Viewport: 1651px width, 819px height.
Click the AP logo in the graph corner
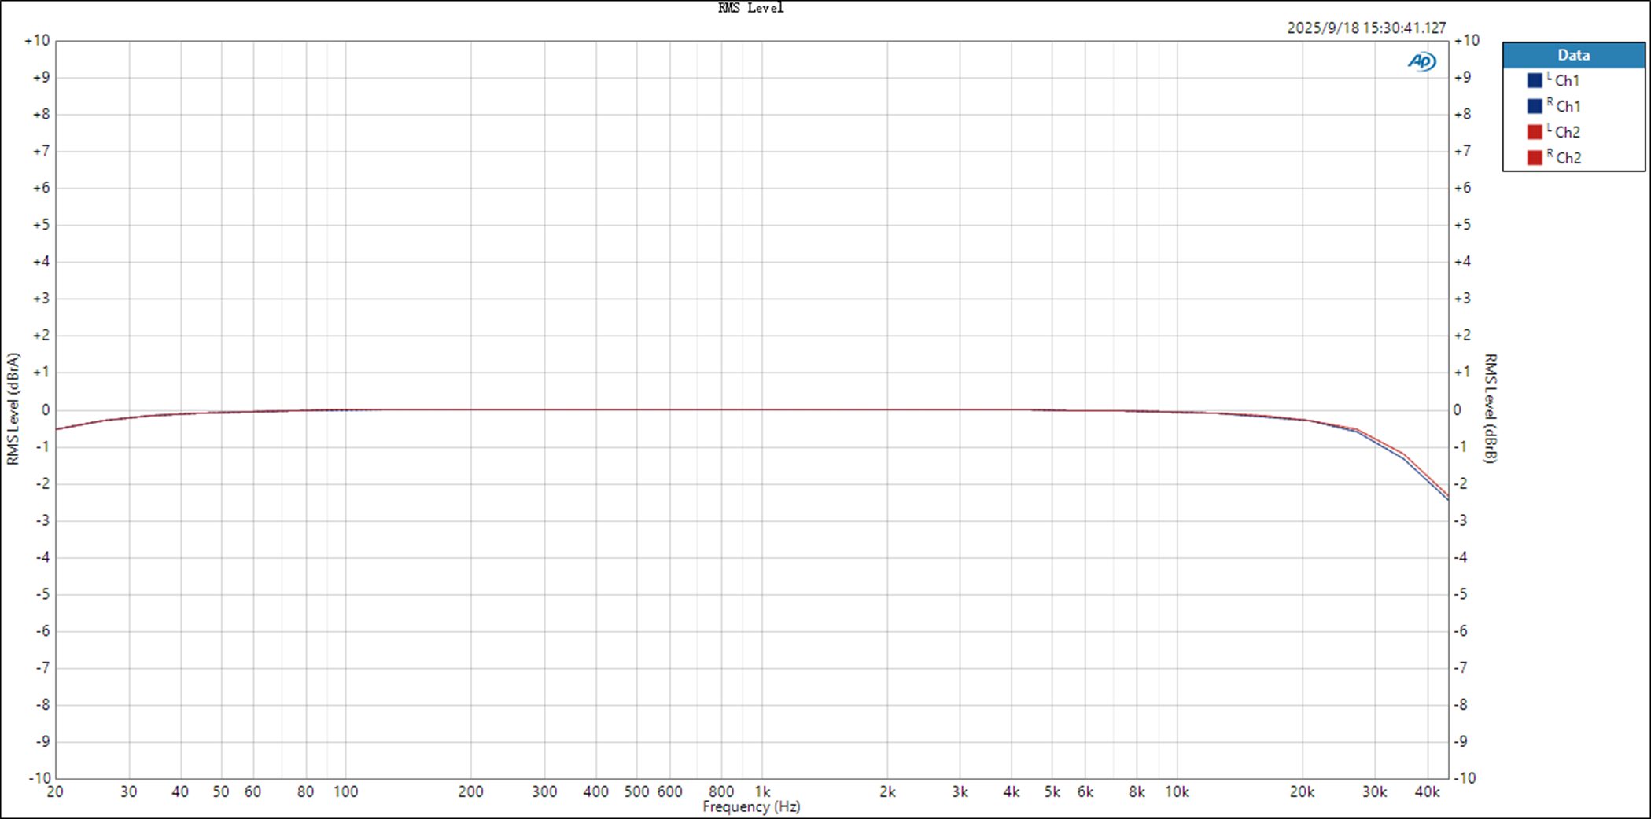click(1421, 61)
